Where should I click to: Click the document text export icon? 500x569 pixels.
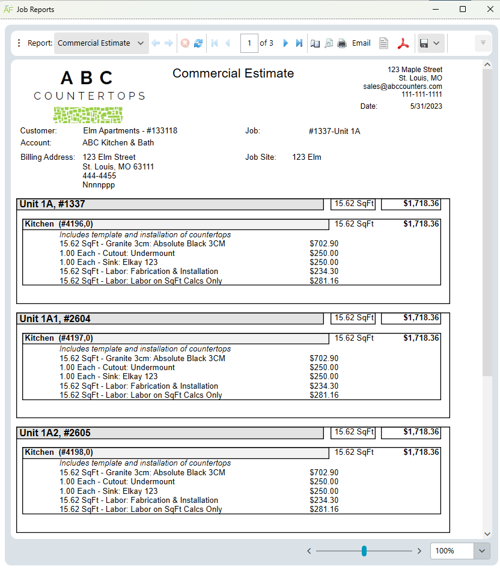pos(383,43)
